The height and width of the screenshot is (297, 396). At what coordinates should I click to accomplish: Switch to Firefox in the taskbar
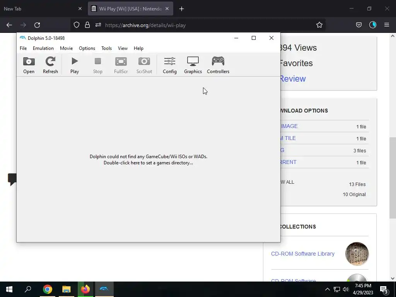point(85,289)
